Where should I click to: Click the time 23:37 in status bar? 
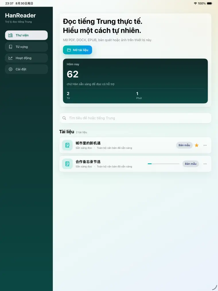9,3
